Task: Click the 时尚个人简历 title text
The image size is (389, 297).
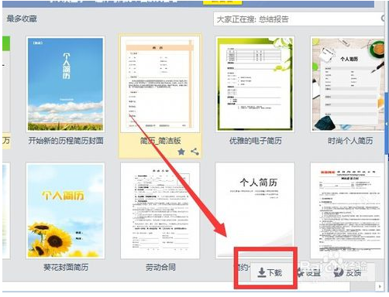Action: pos(350,141)
